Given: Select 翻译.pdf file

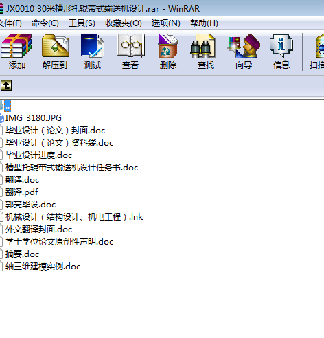Looking at the screenshot, I should 22,192.
